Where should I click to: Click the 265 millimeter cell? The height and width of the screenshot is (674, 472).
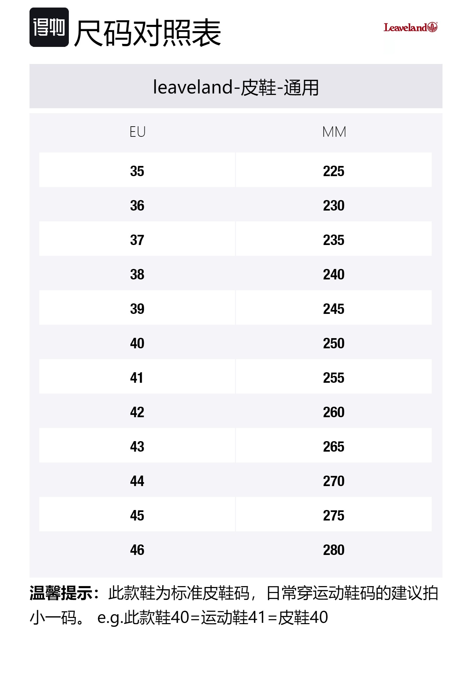(x=334, y=446)
